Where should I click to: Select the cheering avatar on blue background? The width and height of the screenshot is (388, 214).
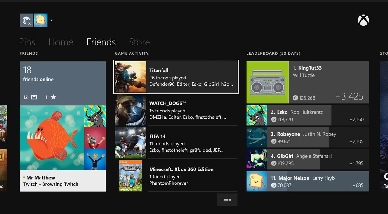click(95, 159)
